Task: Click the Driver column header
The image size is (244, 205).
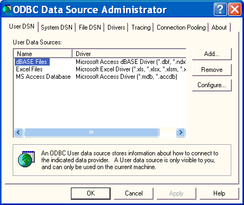Action: tap(129, 53)
